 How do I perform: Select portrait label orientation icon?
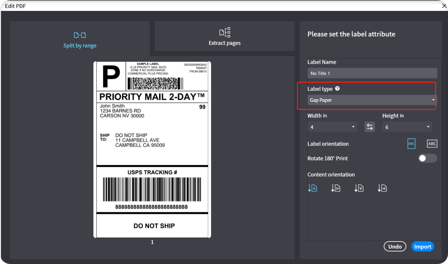point(411,144)
